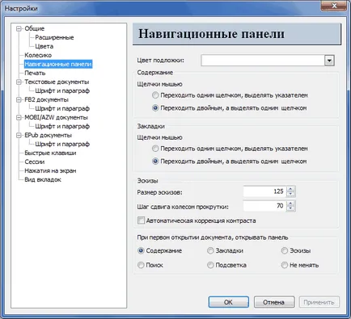Choose single-click navigation for Содержание
Viewport: 351px width, 319px height.
click(x=155, y=95)
